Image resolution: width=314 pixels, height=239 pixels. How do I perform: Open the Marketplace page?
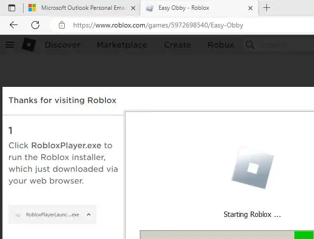[x=122, y=45]
